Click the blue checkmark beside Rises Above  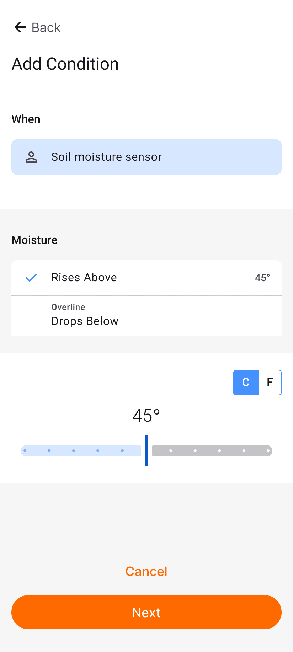(31, 278)
